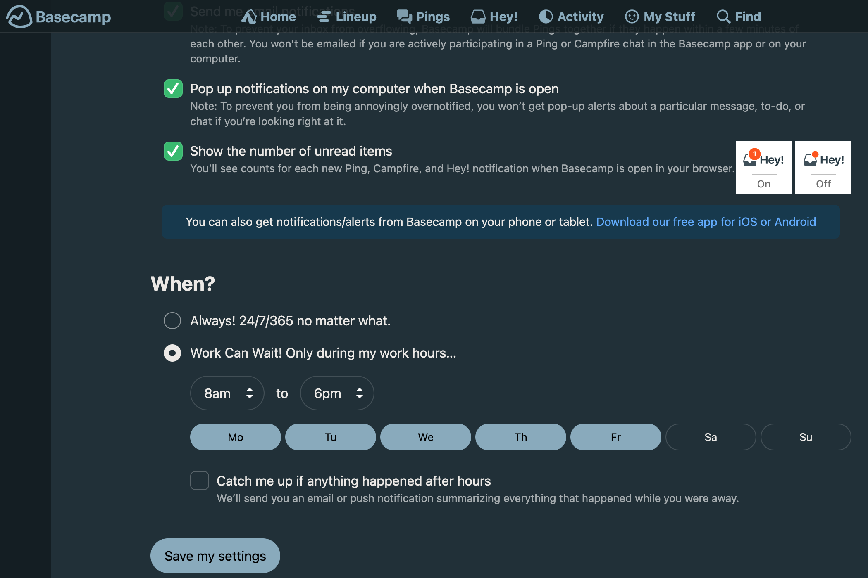868x578 pixels.
Task: Uncheck pop up notifications checkbox
Action: 173,89
